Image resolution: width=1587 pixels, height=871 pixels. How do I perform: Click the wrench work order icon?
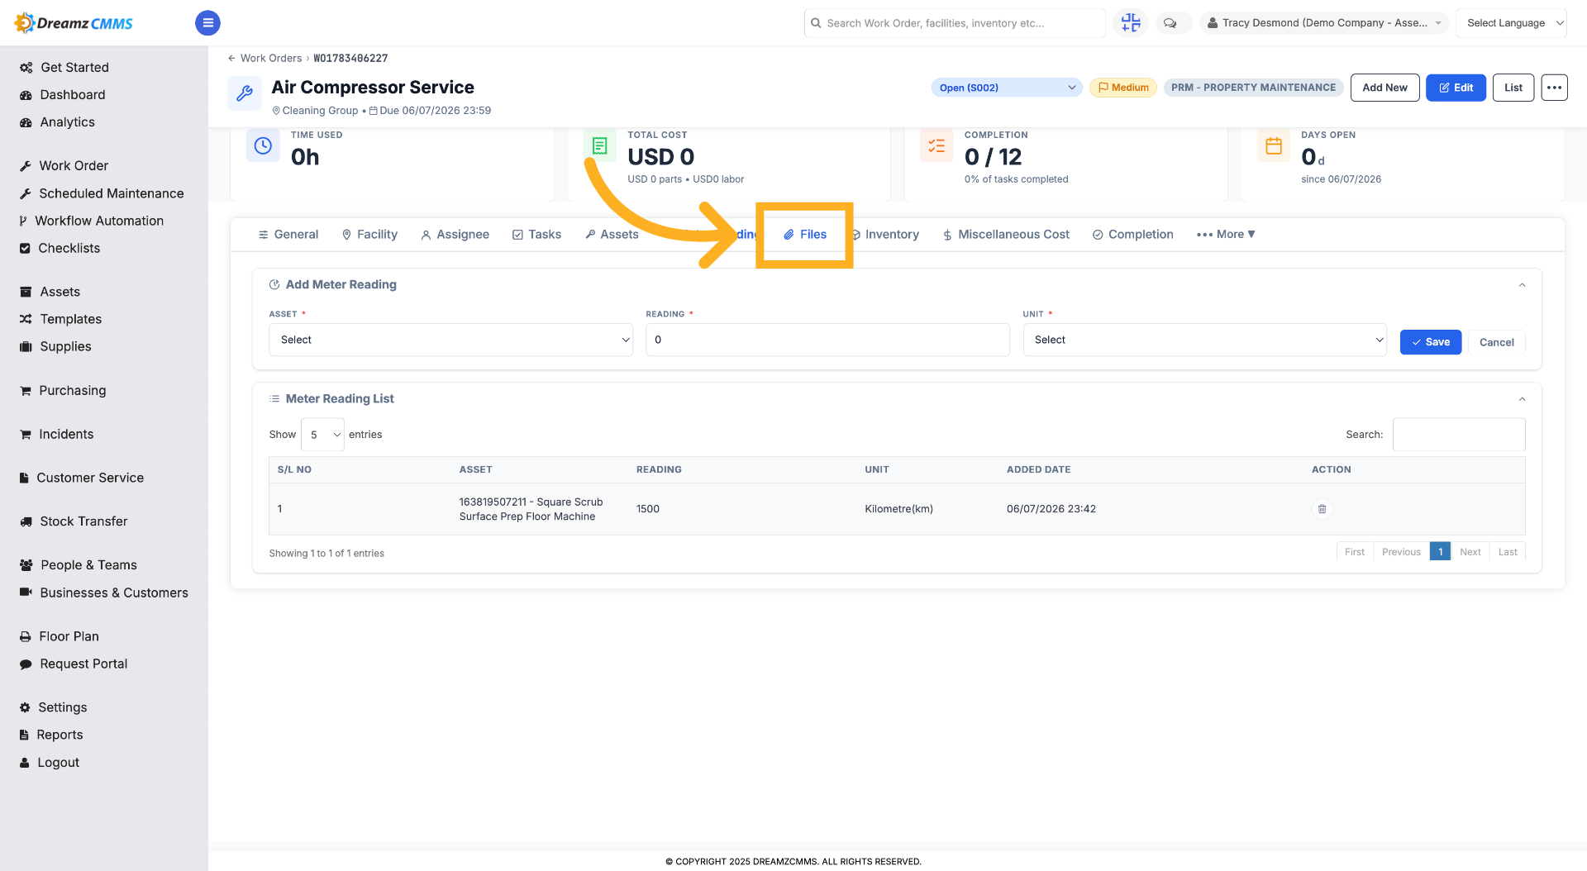point(245,93)
